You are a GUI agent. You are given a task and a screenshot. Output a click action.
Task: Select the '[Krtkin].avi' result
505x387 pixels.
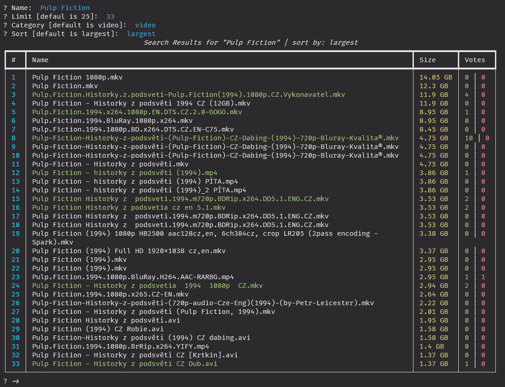(135, 355)
